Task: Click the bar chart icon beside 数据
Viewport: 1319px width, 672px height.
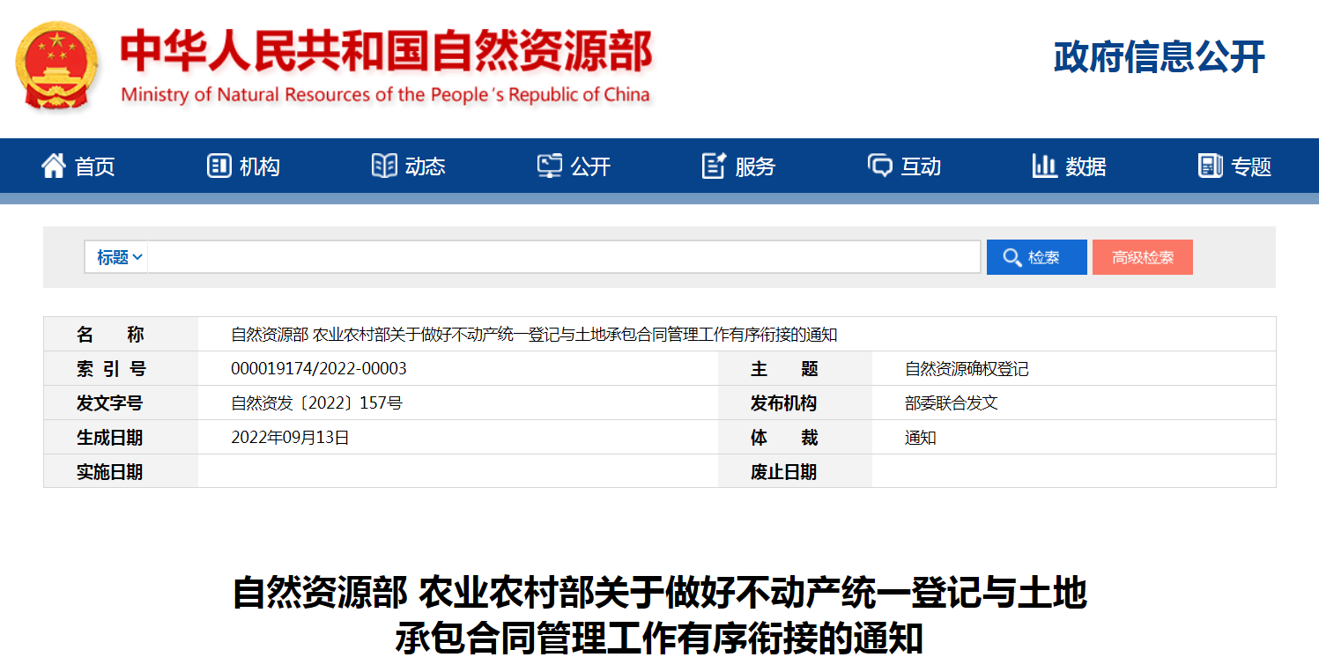Action: coord(1045,166)
